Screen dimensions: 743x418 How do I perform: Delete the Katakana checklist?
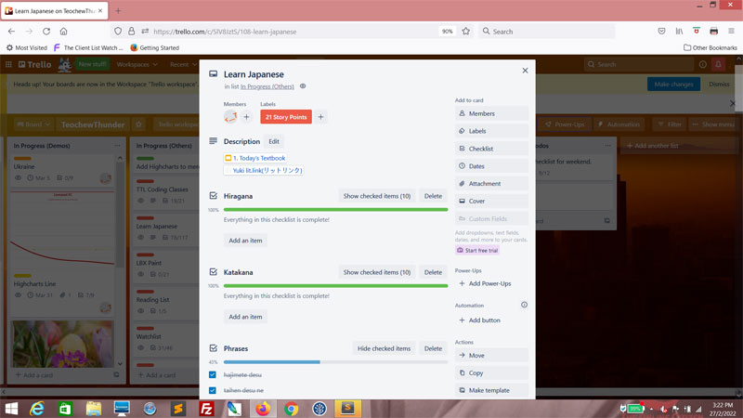coord(433,272)
